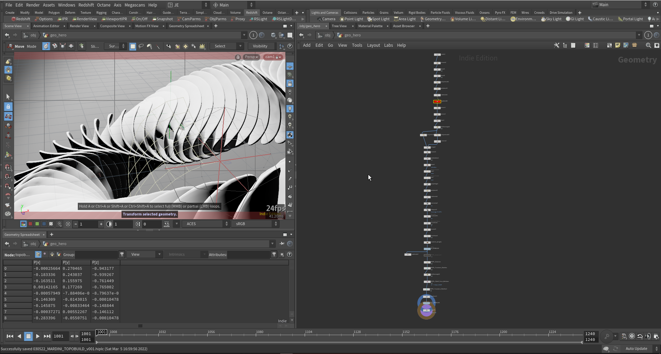Click the Visibility button
The height and width of the screenshot is (354, 661).
click(x=260, y=46)
